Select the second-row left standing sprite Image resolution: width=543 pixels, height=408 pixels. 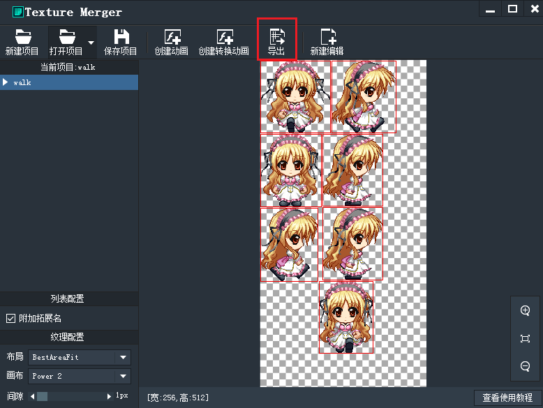click(291, 170)
